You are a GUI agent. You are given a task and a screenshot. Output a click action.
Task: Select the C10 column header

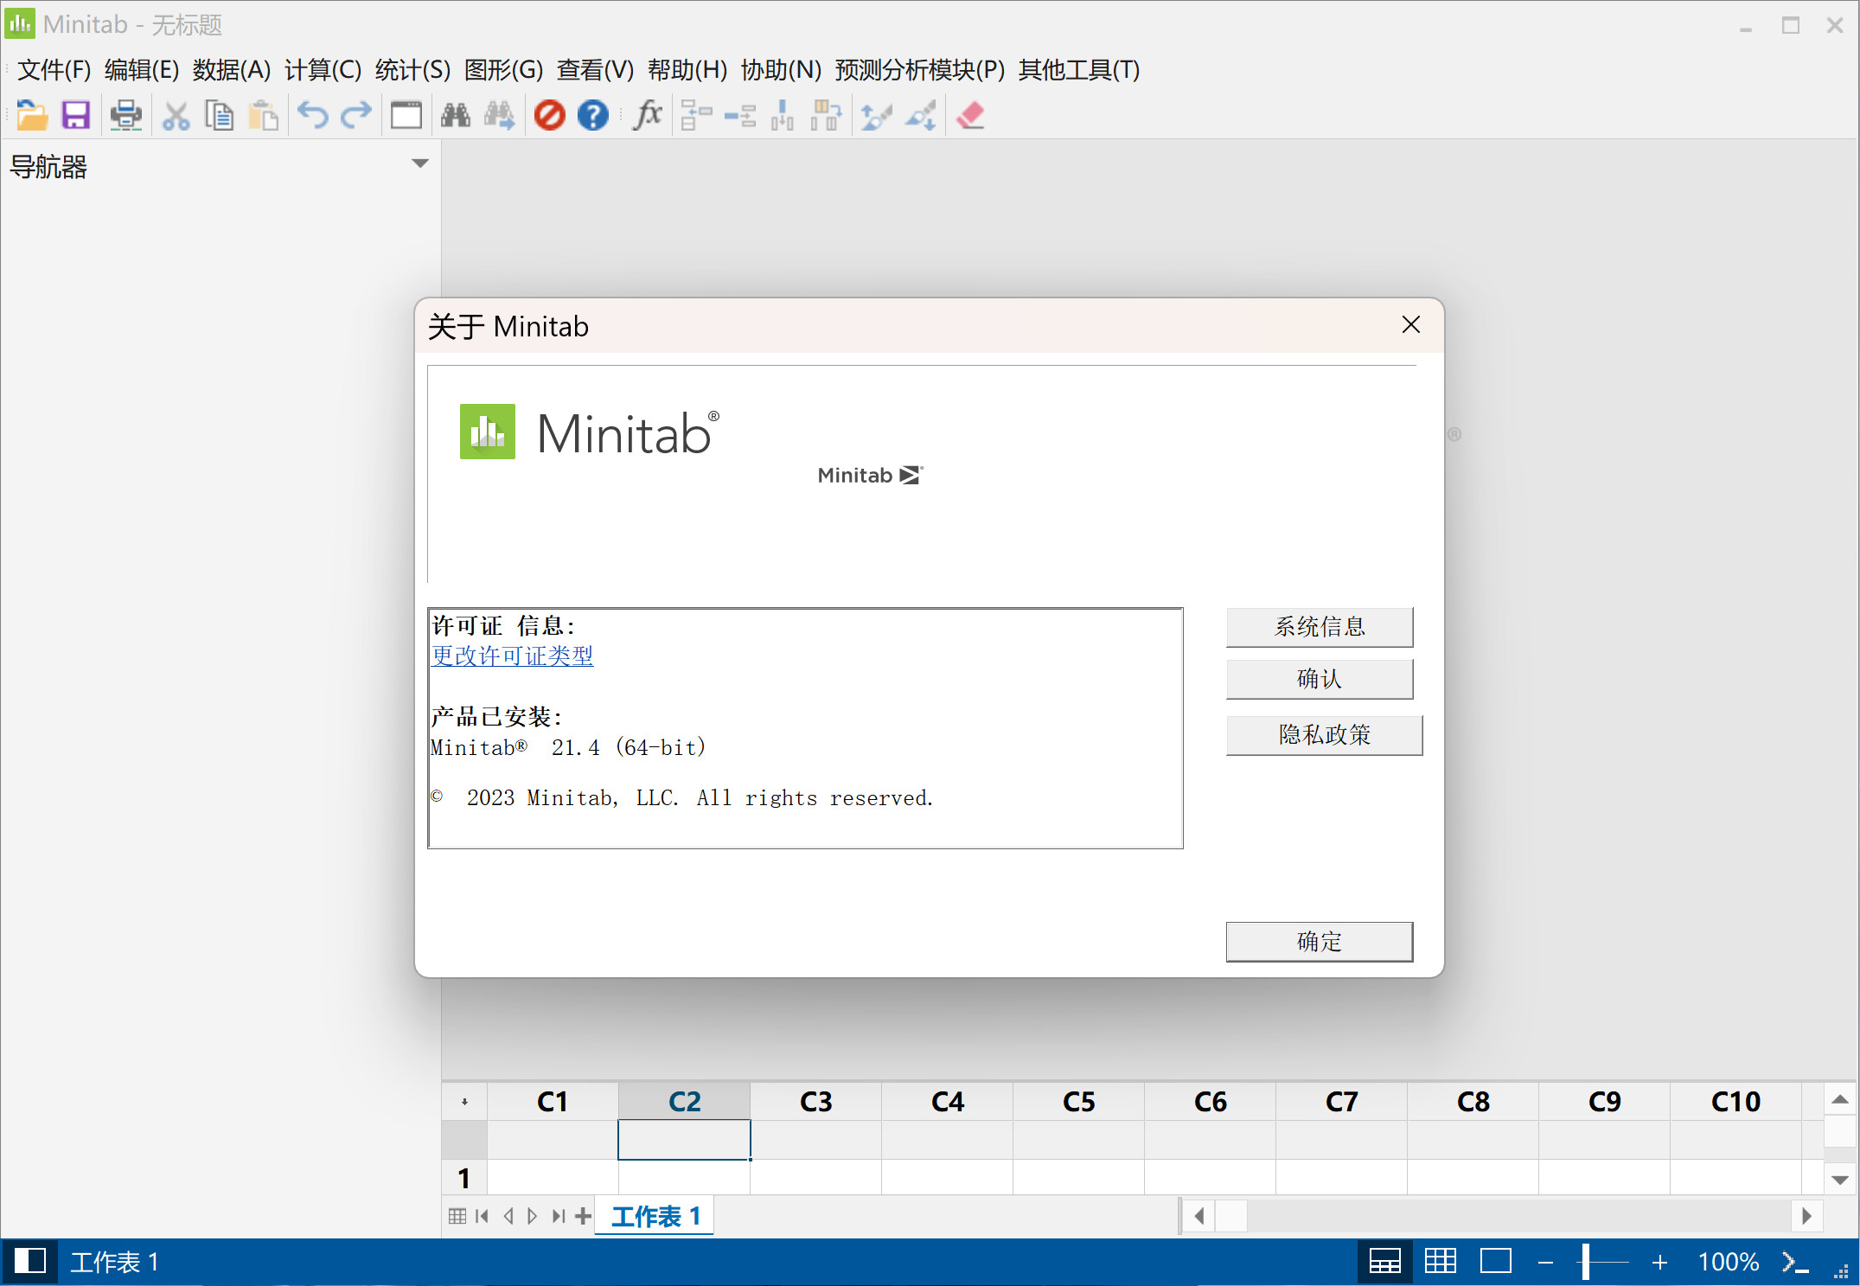point(1735,1102)
